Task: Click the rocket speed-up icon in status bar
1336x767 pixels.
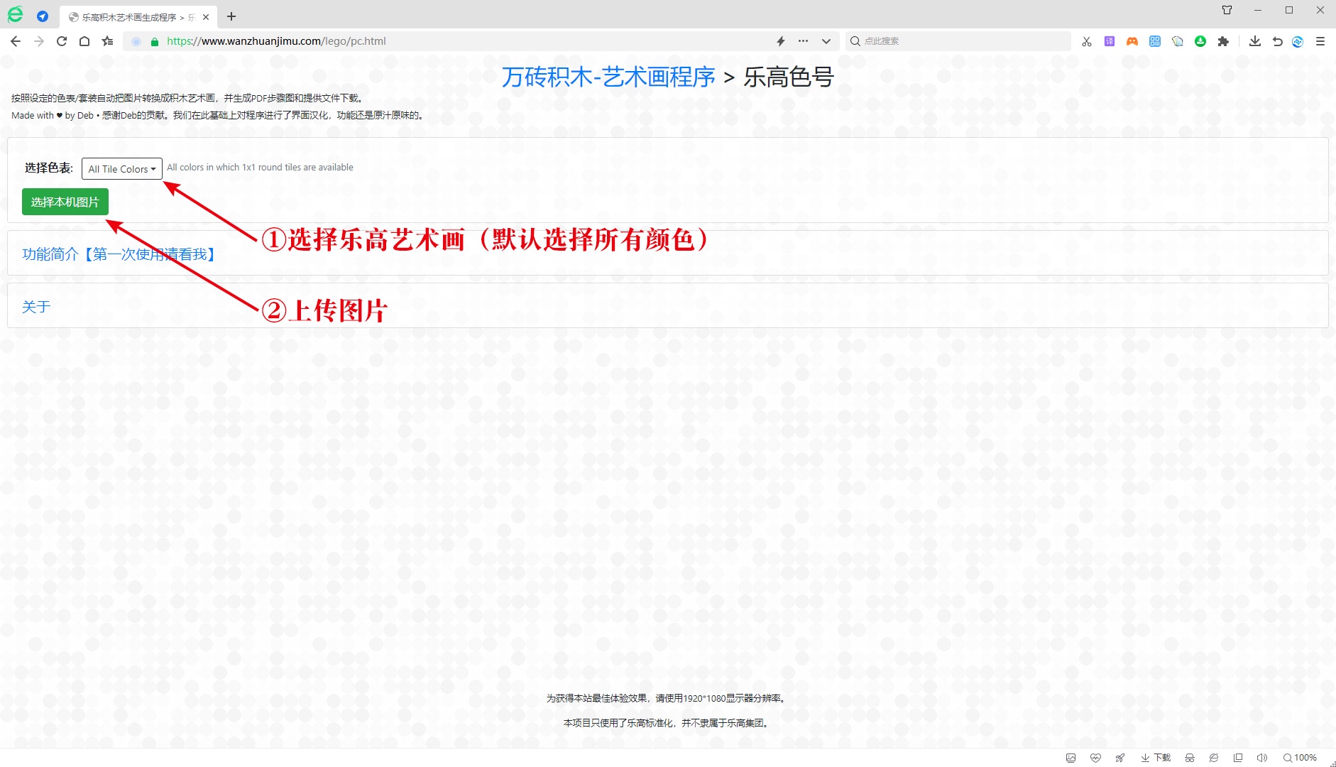Action: [x=1120, y=758]
